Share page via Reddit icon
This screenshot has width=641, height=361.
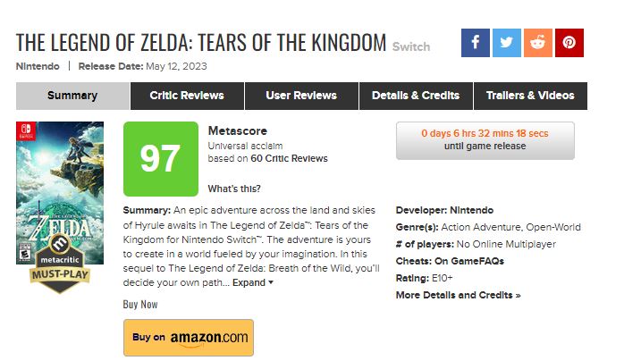coord(538,43)
